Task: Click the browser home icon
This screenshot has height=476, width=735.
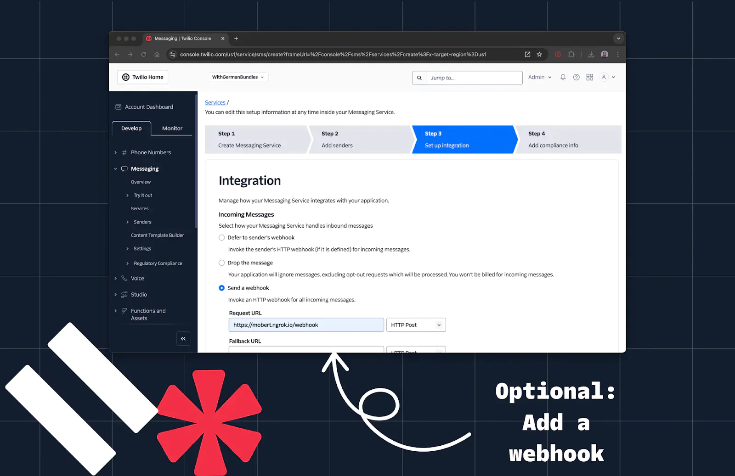Action: tap(157, 54)
